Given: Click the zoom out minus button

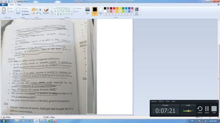Looking at the screenshot, I should [x=202, y=118].
